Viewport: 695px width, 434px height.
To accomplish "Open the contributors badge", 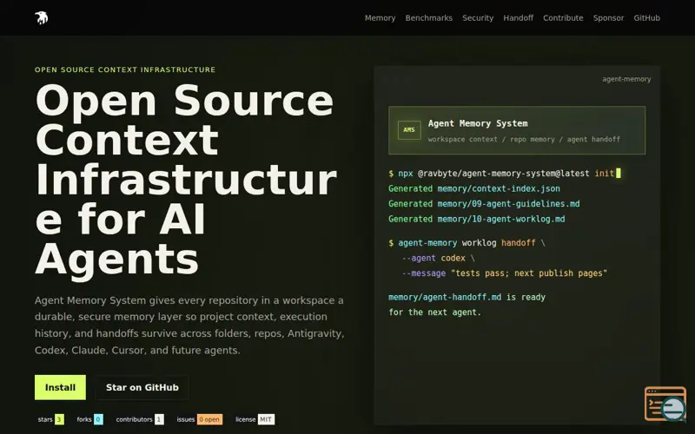I will 140,419.
